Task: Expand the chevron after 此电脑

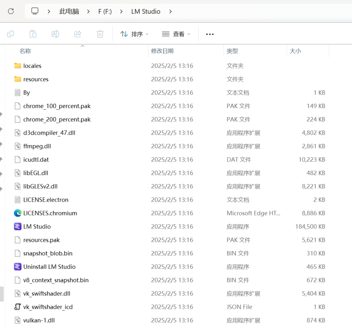Action: point(88,11)
